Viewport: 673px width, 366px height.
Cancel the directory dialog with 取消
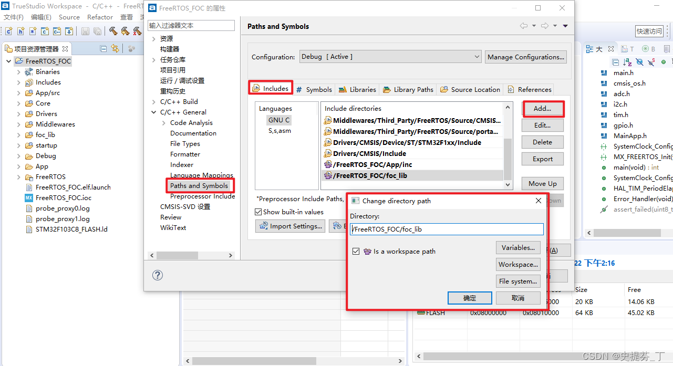pyautogui.click(x=518, y=298)
